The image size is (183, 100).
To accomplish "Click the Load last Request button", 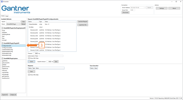I will tap(83, 22).
